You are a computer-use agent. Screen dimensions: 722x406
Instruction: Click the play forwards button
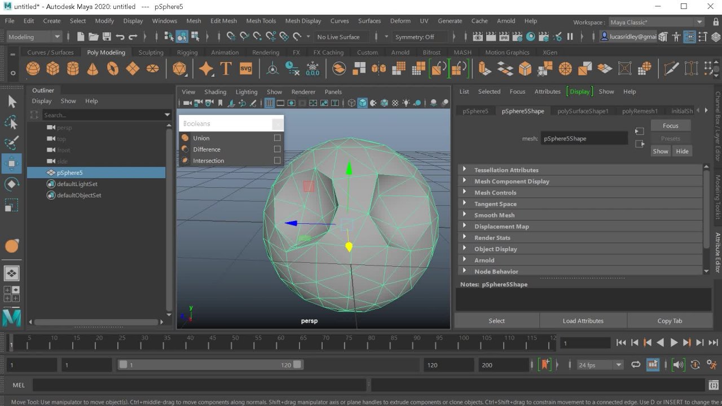tap(673, 342)
